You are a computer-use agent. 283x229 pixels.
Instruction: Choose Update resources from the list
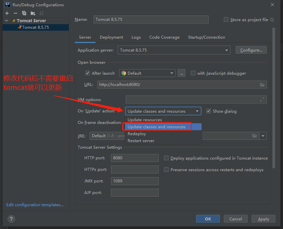(163, 120)
